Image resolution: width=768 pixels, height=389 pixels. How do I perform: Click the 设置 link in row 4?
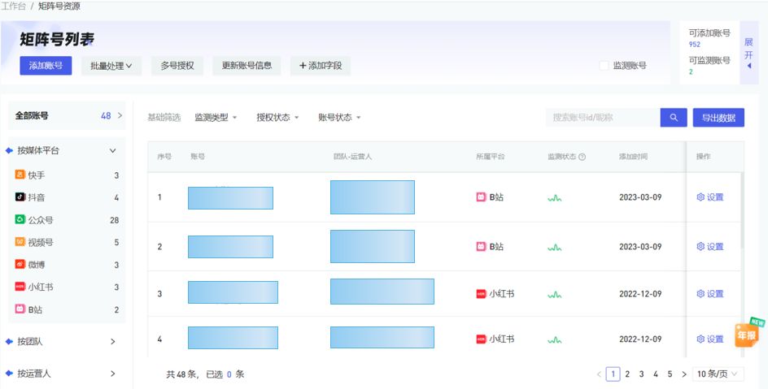click(715, 339)
